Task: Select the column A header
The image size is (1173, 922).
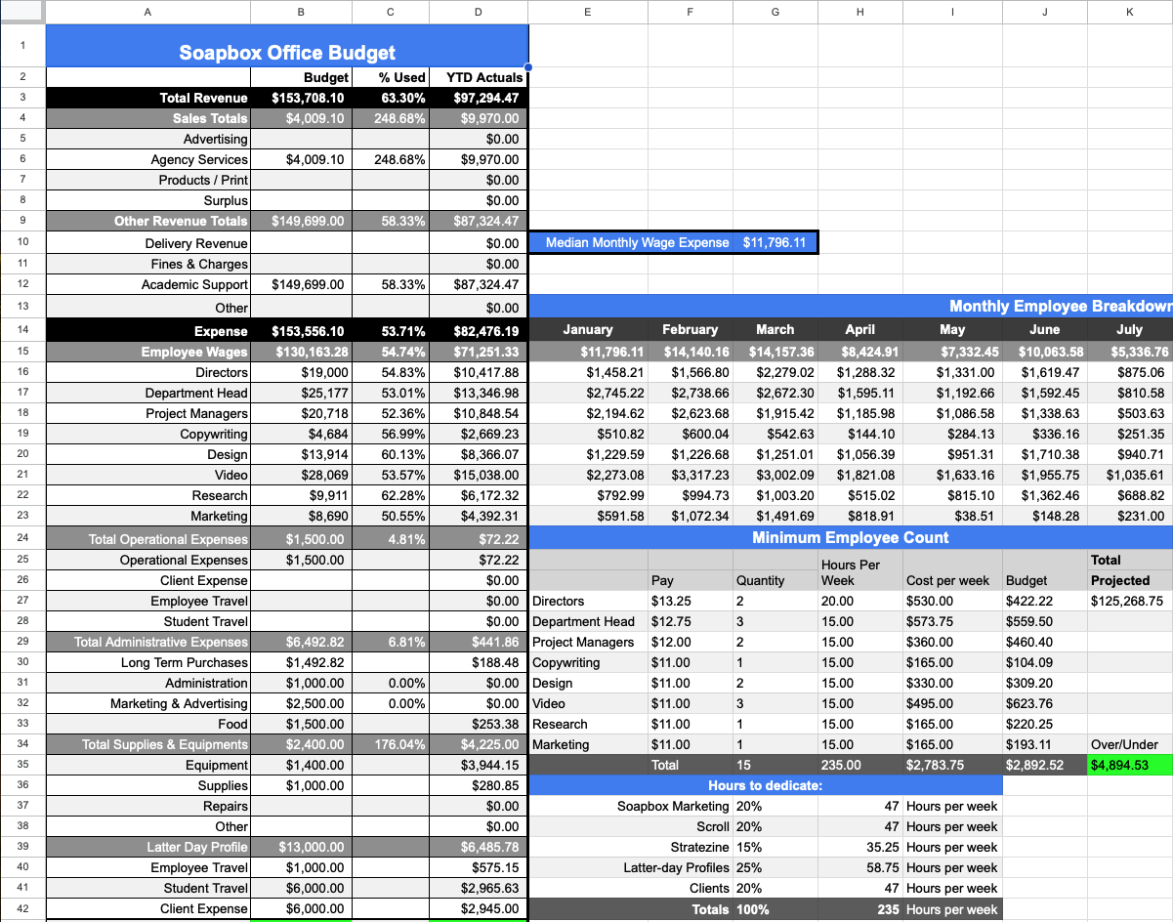Action: [147, 12]
